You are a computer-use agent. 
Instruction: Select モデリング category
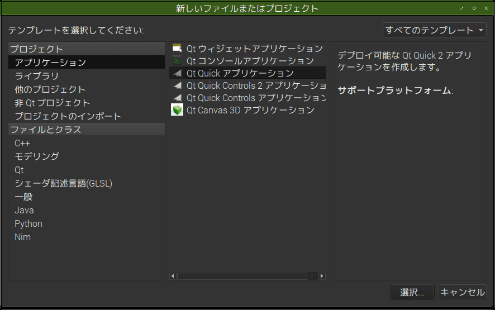pos(87,156)
